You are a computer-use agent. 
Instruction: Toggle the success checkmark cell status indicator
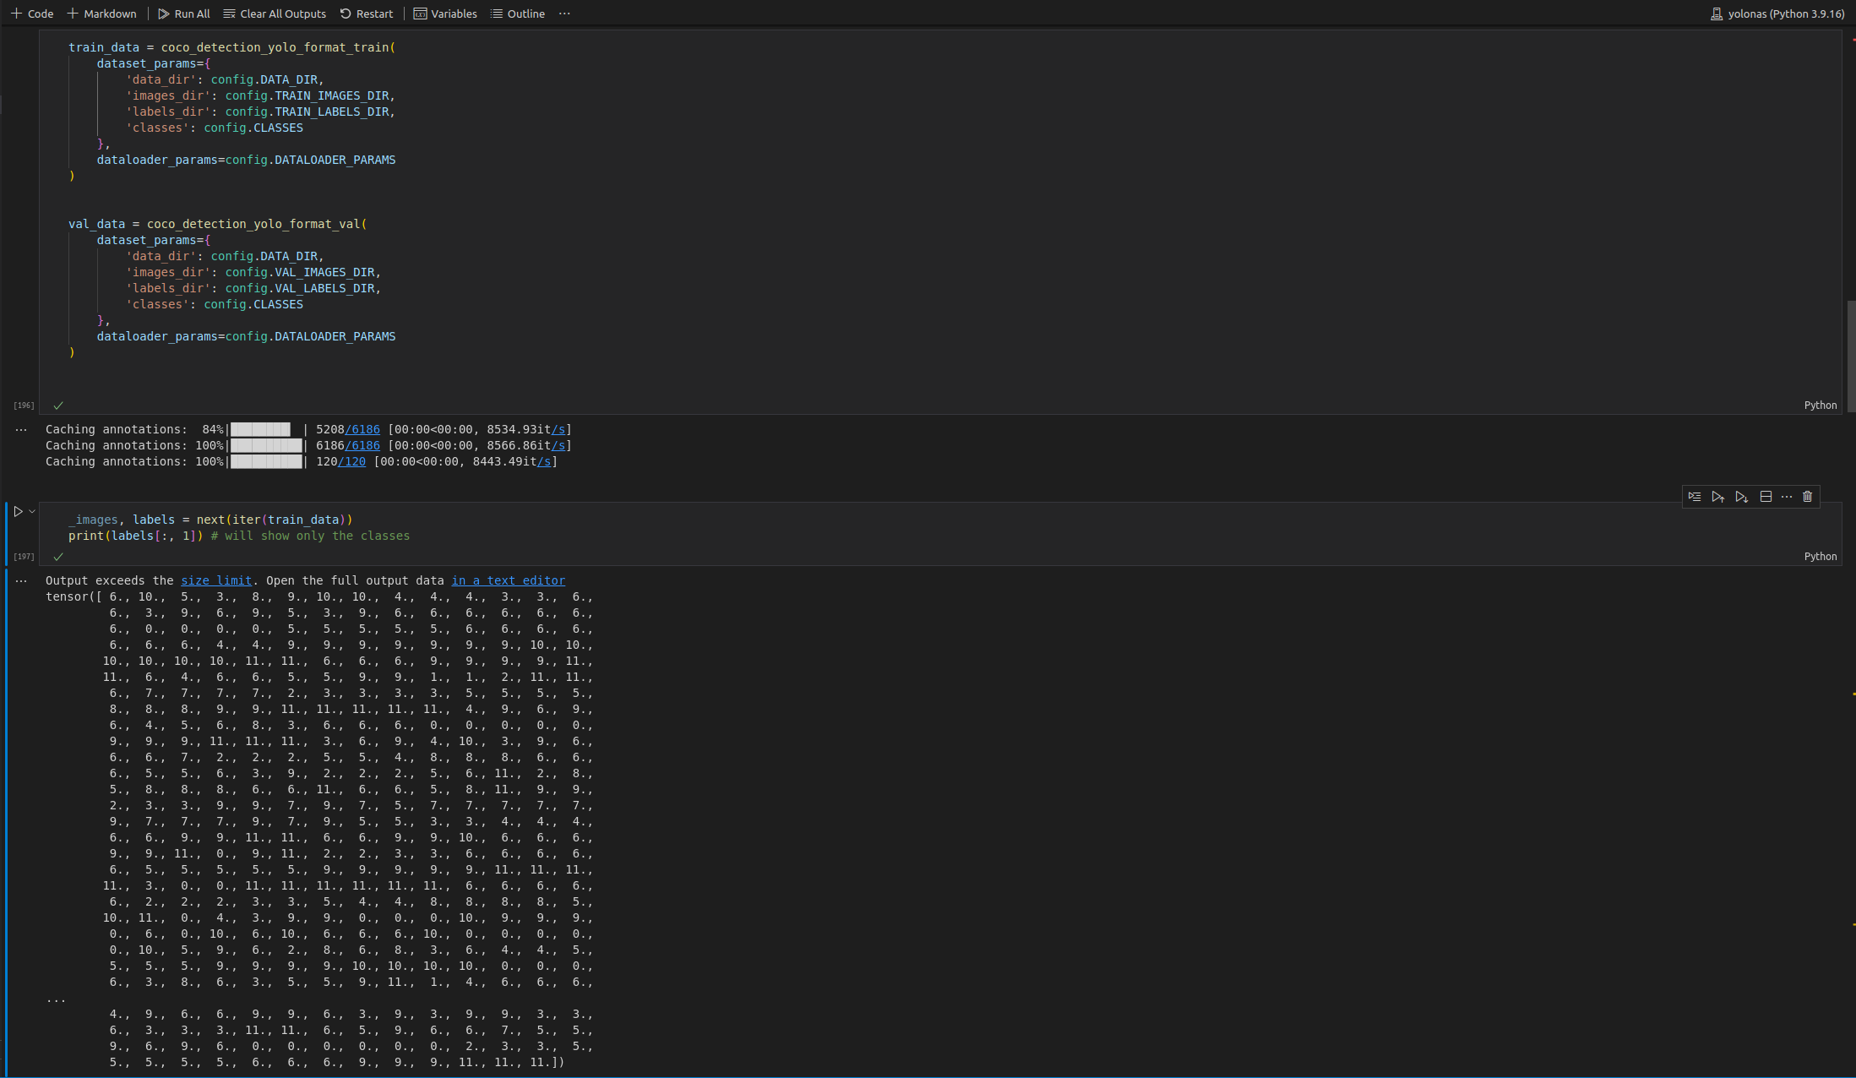pos(57,556)
